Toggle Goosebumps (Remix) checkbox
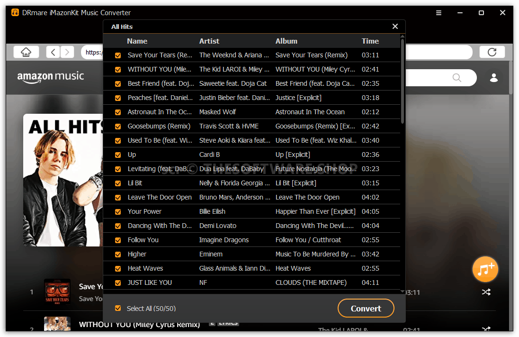This screenshot has height=337, width=519. coord(118,127)
